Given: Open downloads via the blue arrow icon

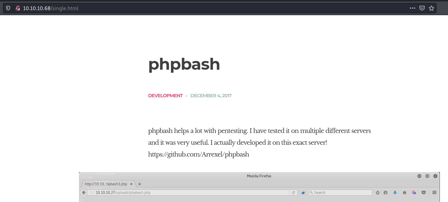Looking at the screenshot, I should pyautogui.click(x=395, y=193).
